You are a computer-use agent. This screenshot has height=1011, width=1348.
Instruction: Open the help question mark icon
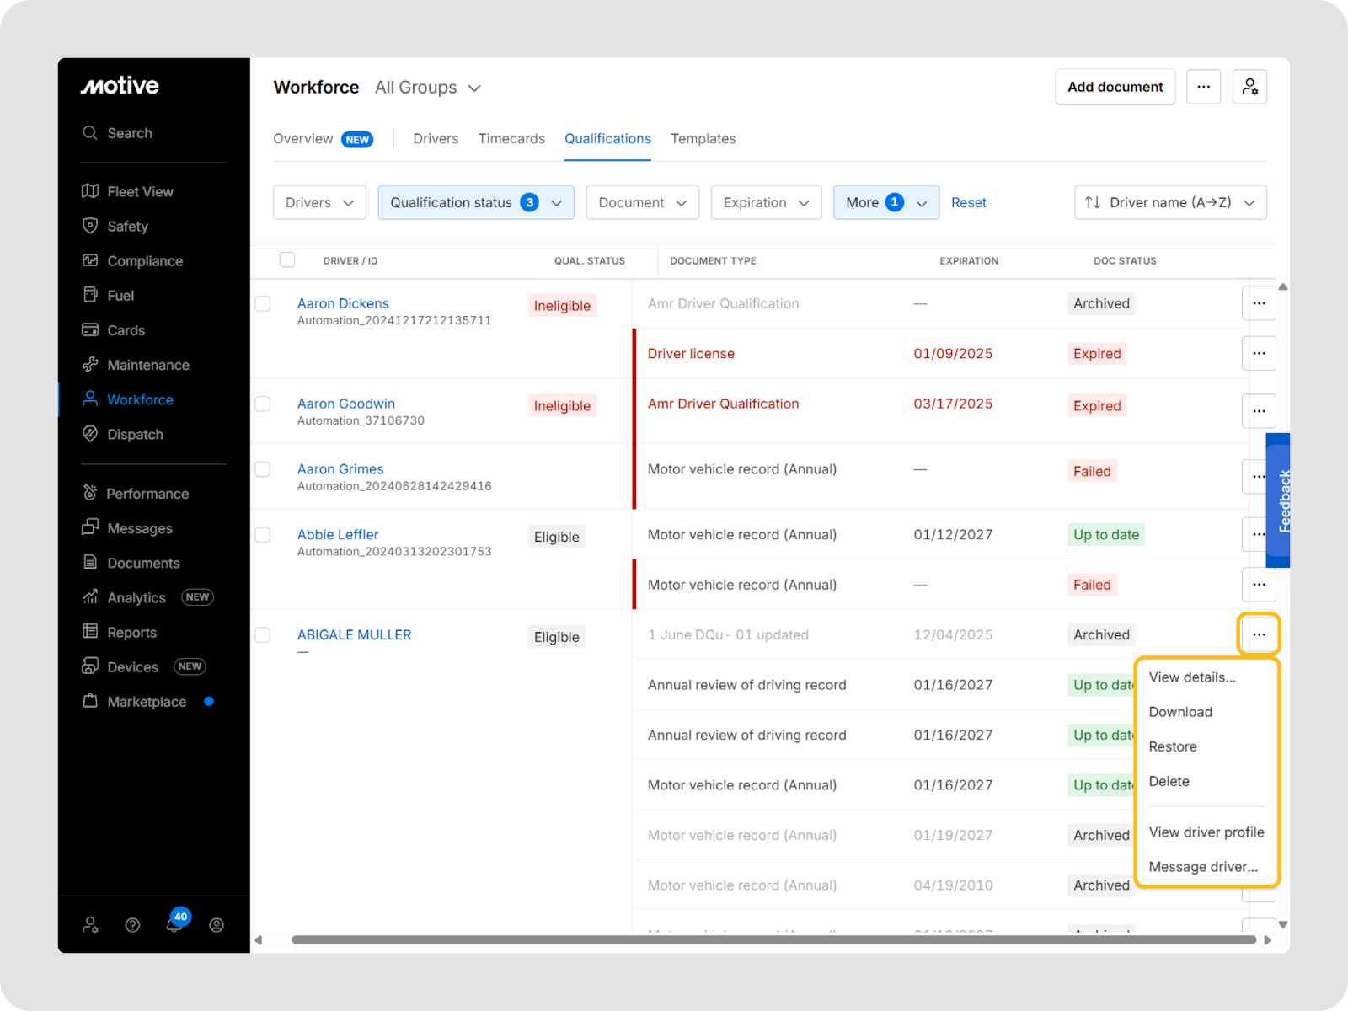[132, 925]
